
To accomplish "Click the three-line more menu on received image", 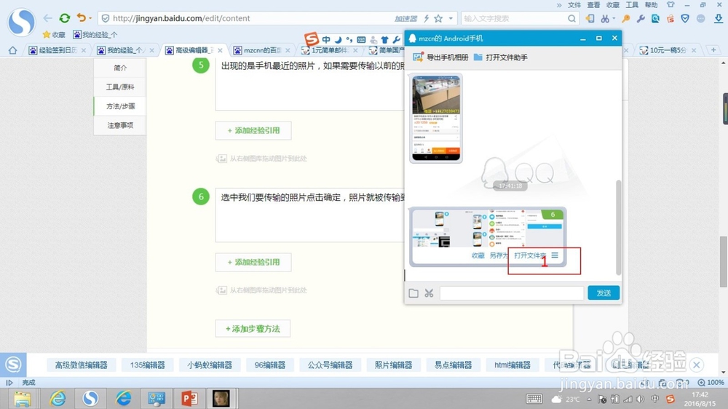I will coord(555,255).
